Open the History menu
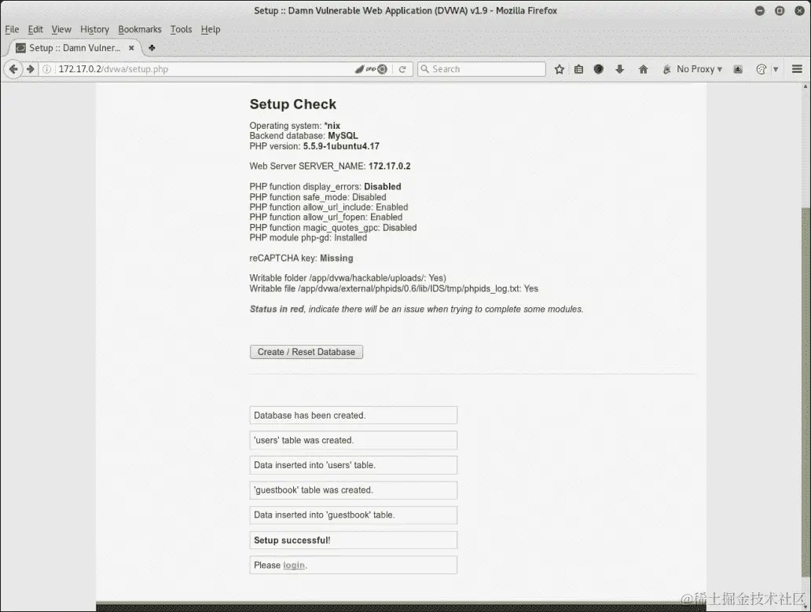Image resolution: width=811 pixels, height=612 pixels. click(94, 30)
